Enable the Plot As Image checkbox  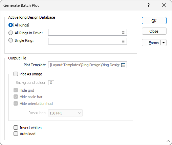(x=16, y=74)
